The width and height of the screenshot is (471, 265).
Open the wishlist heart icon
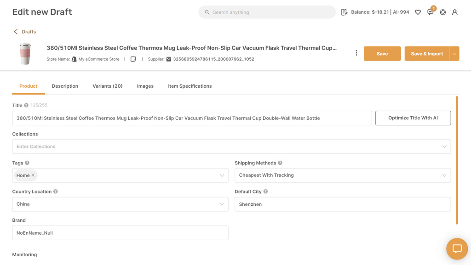(418, 12)
